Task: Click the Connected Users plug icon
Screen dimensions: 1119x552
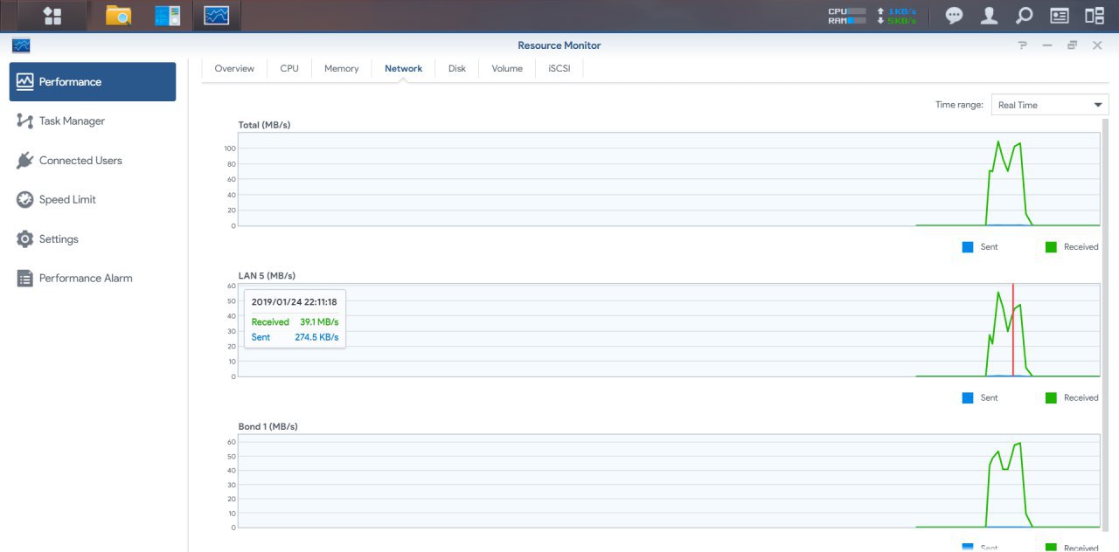Action: pyautogui.click(x=24, y=160)
